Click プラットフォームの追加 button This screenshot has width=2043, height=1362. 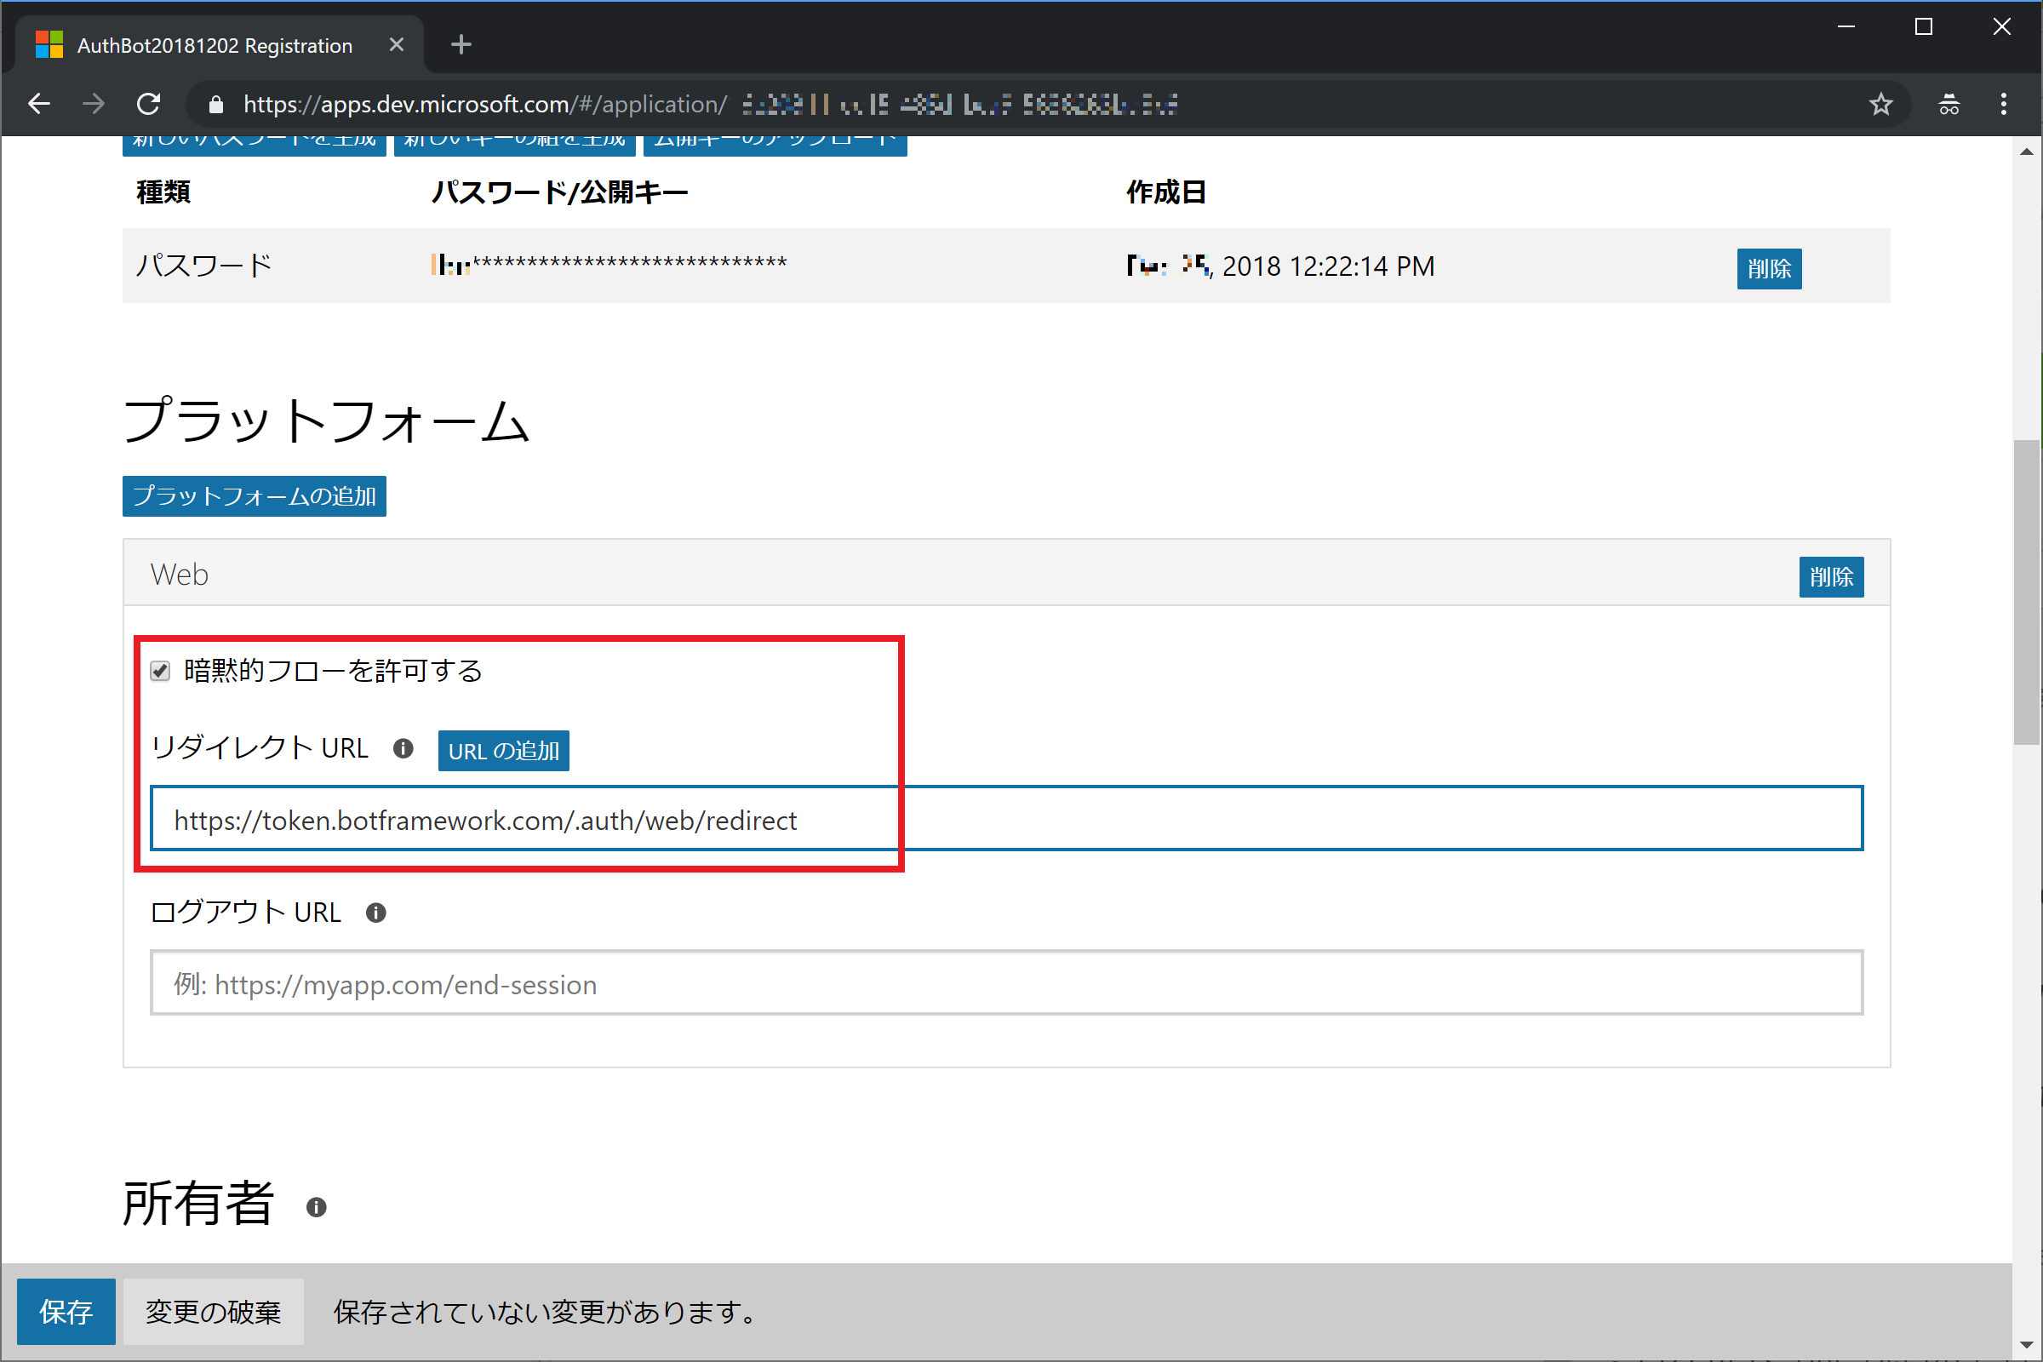(x=254, y=496)
